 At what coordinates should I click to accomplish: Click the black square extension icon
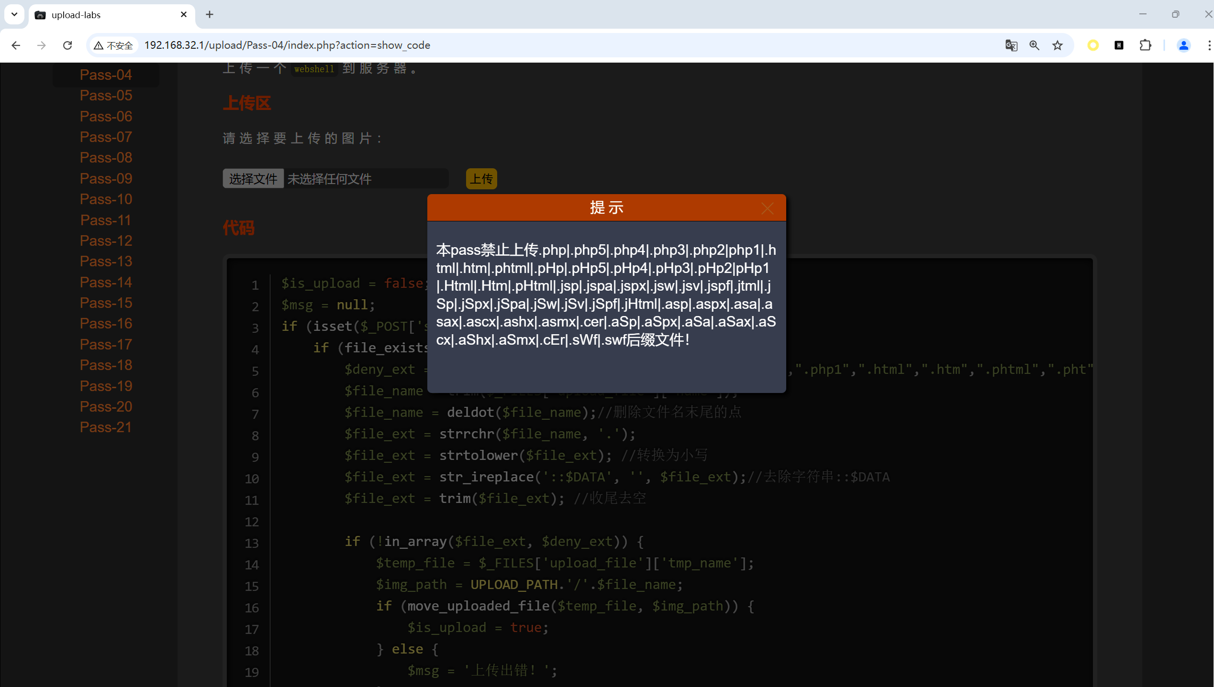(x=1119, y=45)
